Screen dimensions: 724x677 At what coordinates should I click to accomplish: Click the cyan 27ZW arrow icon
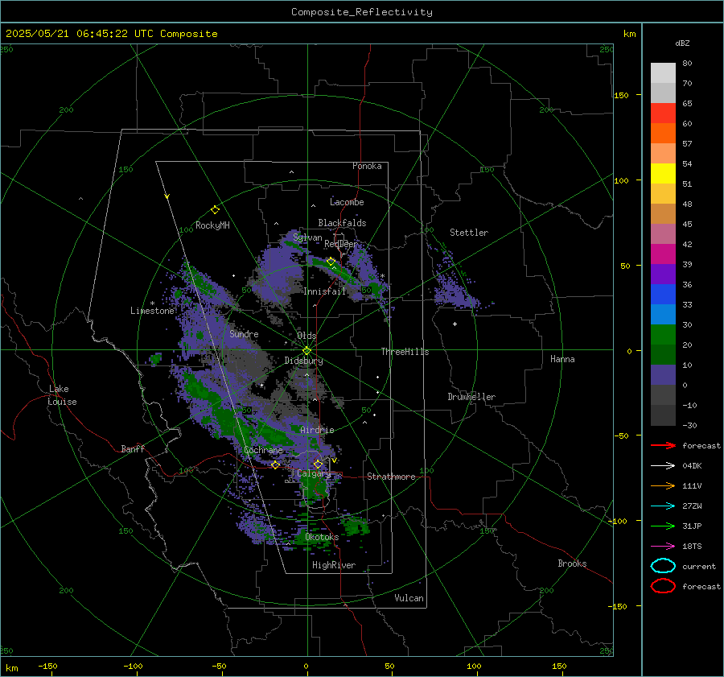(663, 506)
